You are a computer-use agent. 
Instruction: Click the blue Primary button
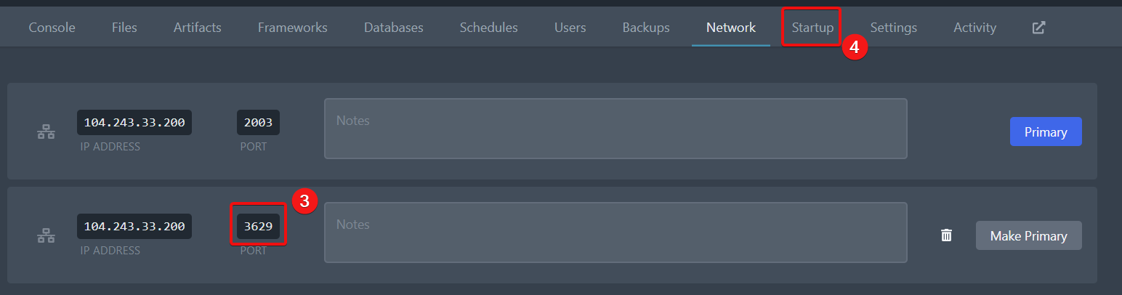(x=1045, y=132)
